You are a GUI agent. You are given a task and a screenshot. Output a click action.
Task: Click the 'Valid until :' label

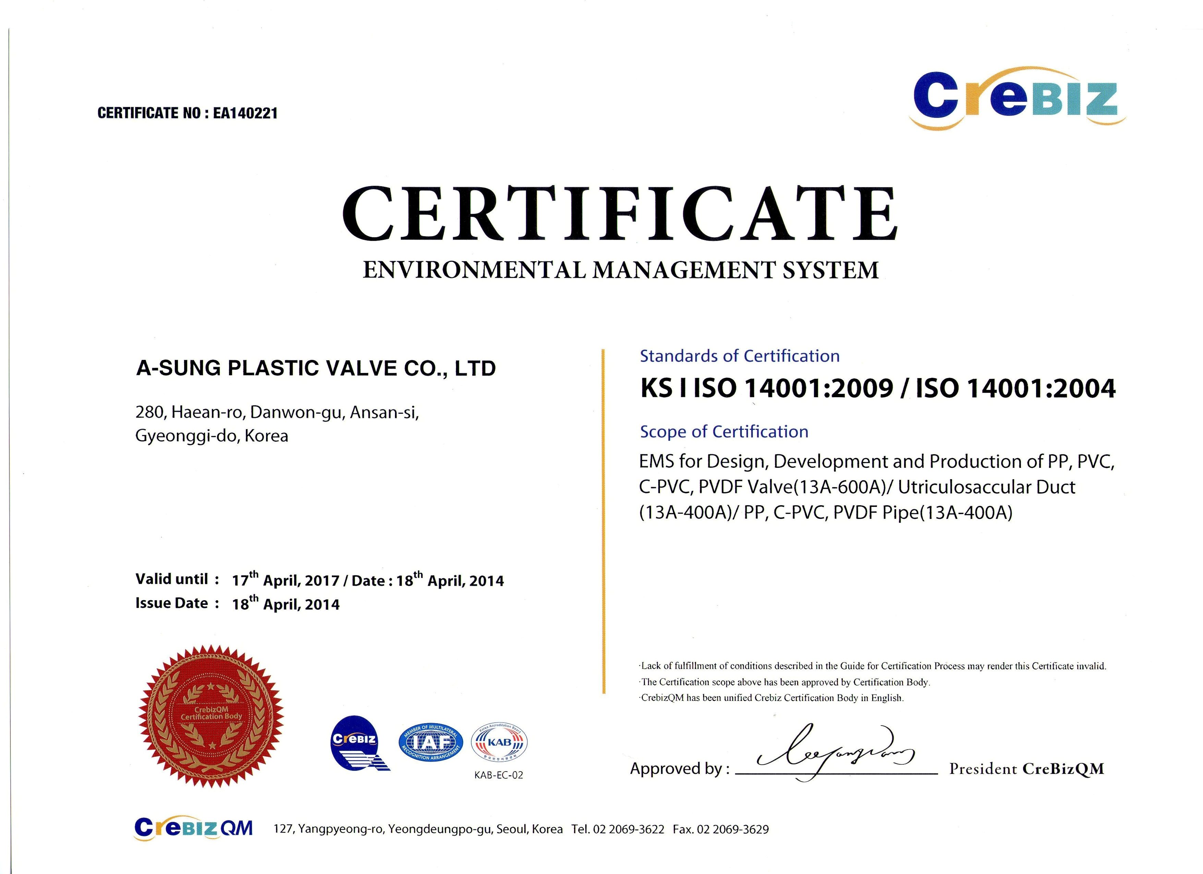[x=177, y=579]
